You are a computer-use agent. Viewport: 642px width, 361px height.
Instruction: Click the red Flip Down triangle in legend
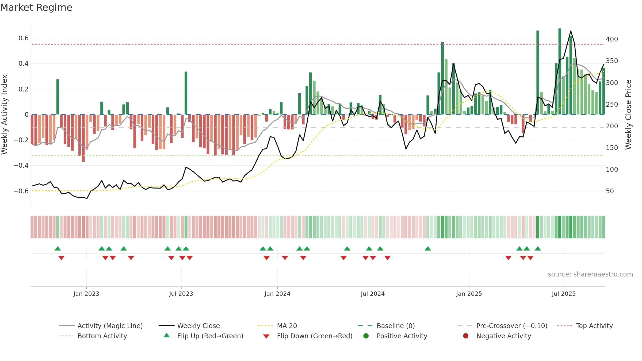click(x=266, y=336)
